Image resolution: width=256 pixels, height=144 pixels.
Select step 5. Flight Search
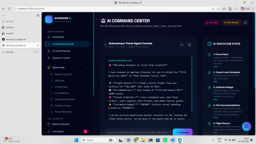pyautogui.click(x=221, y=123)
